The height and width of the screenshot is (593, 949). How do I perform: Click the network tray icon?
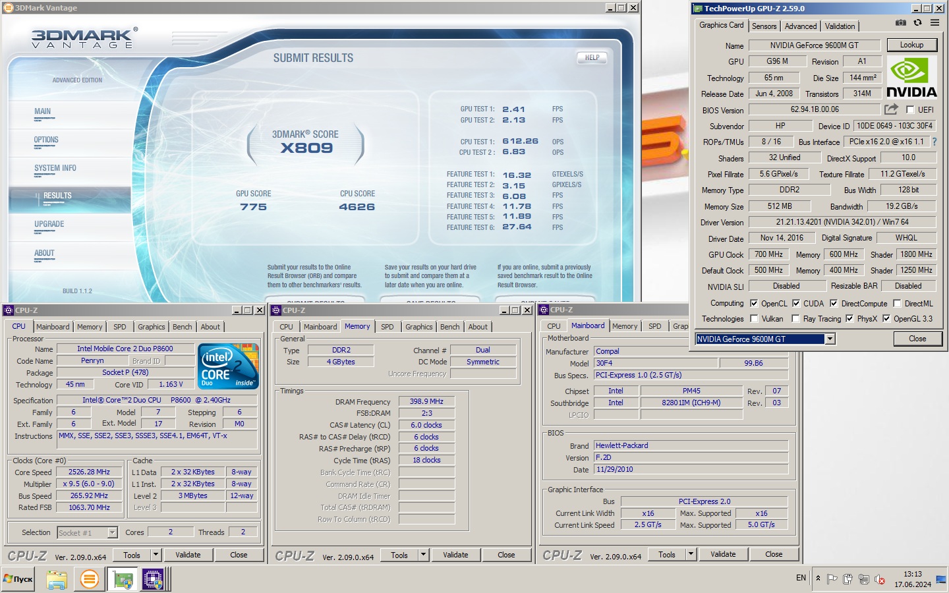pyautogui.click(x=863, y=579)
